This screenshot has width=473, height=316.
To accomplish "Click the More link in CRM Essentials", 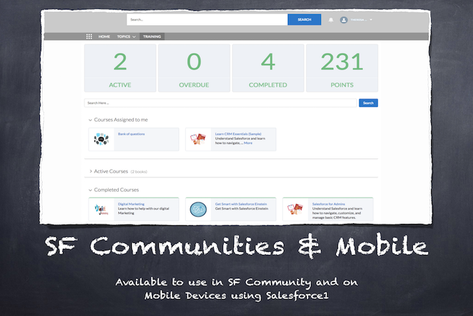I will point(248,143).
